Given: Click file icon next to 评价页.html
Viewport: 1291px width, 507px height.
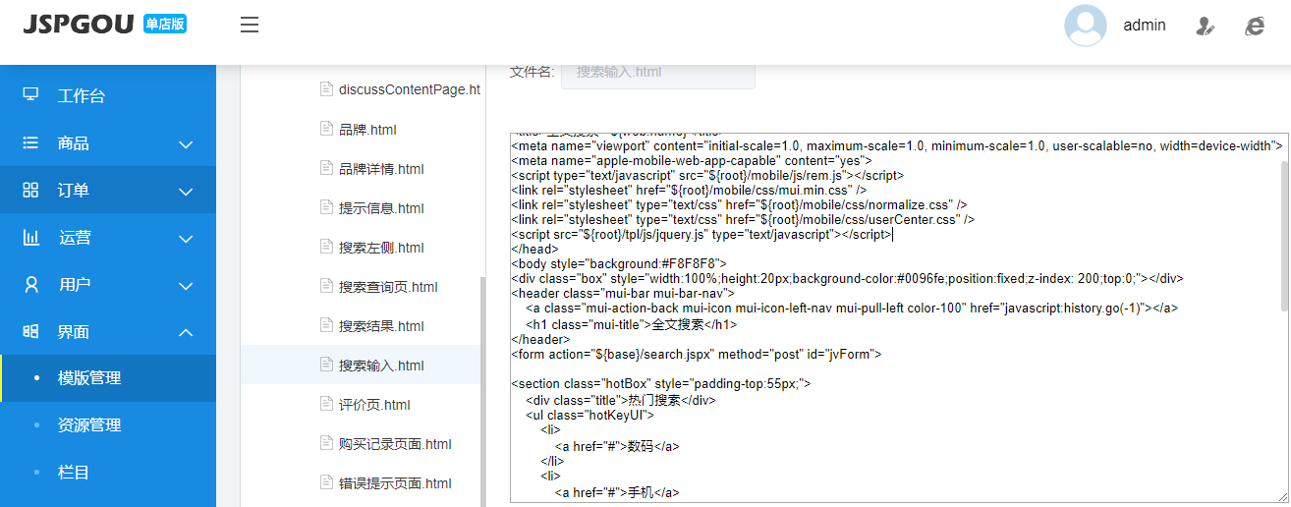Looking at the screenshot, I should [x=326, y=404].
